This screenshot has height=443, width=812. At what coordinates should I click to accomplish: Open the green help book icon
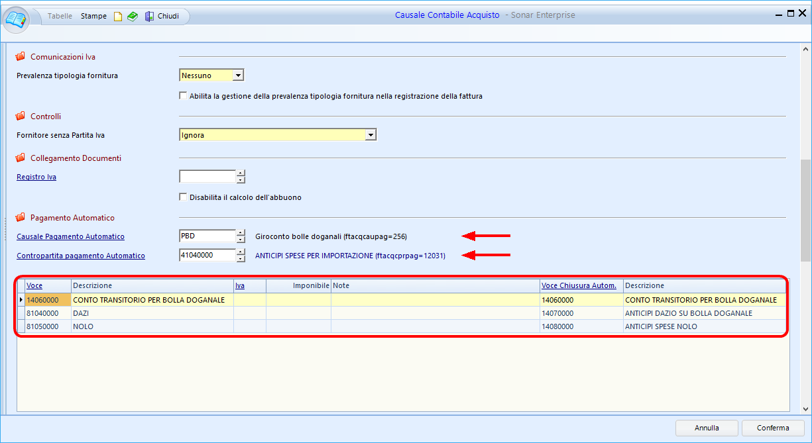(133, 17)
